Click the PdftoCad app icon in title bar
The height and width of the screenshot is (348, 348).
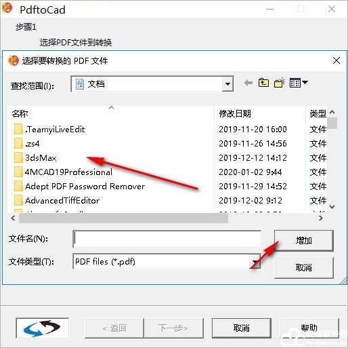click(7, 9)
